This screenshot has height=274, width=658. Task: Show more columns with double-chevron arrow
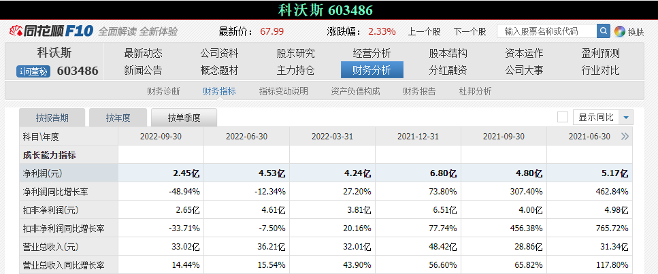point(625,137)
